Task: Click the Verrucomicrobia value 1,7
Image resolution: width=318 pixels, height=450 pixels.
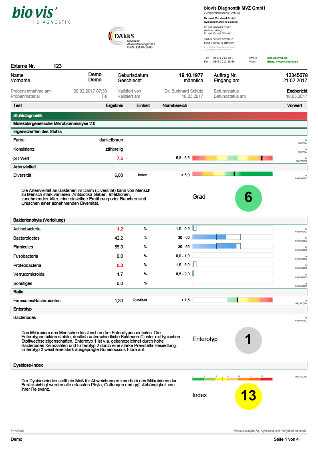Action: point(120,274)
